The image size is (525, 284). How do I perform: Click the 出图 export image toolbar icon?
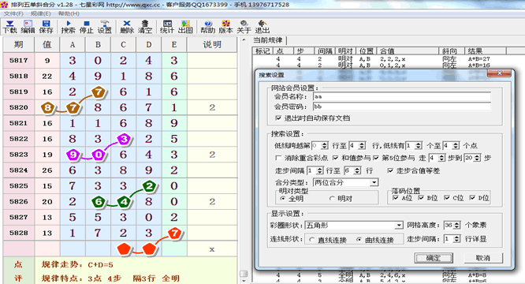185,27
